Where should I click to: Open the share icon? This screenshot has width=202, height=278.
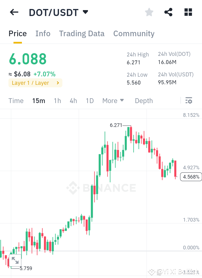tap(168, 12)
